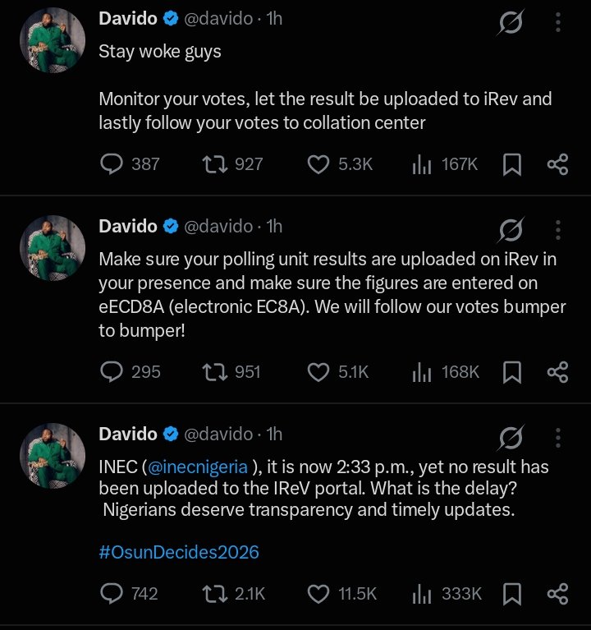The height and width of the screenshot is (630, 591).
Task: Open the #OsunDecides2026 hashtag
Action: (x=179, y=552)
